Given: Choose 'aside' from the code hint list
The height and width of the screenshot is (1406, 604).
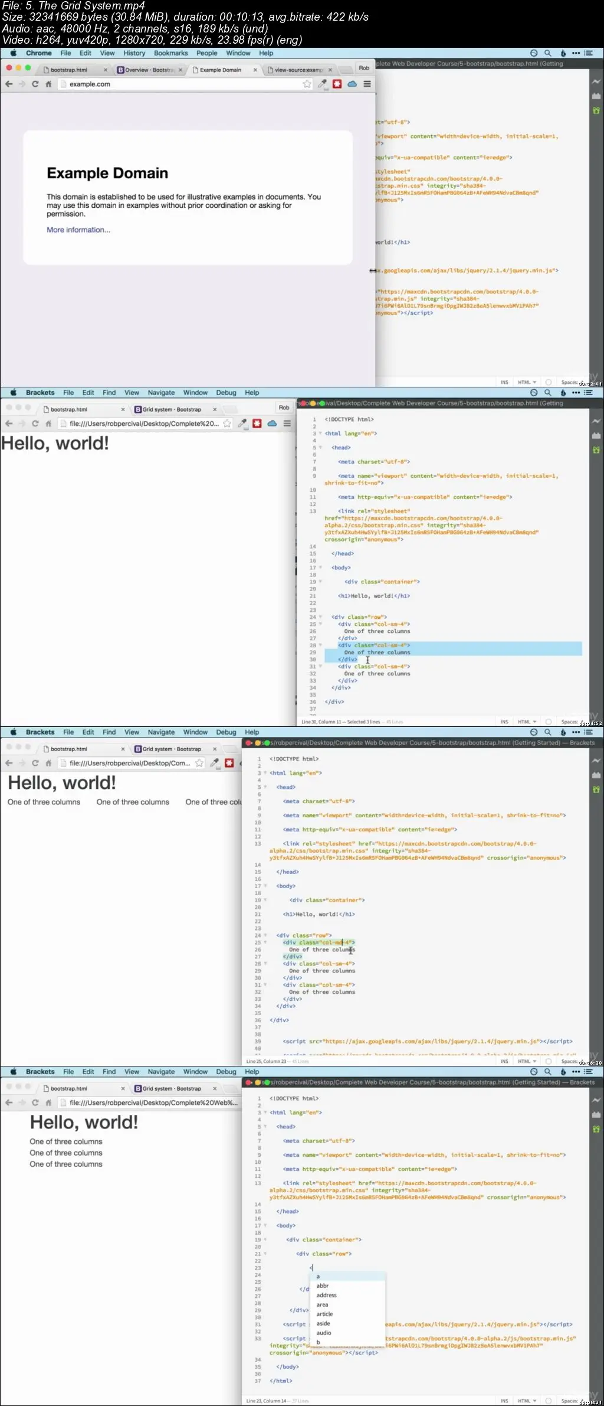Looking at the screenshot, I should [323, 1323].
